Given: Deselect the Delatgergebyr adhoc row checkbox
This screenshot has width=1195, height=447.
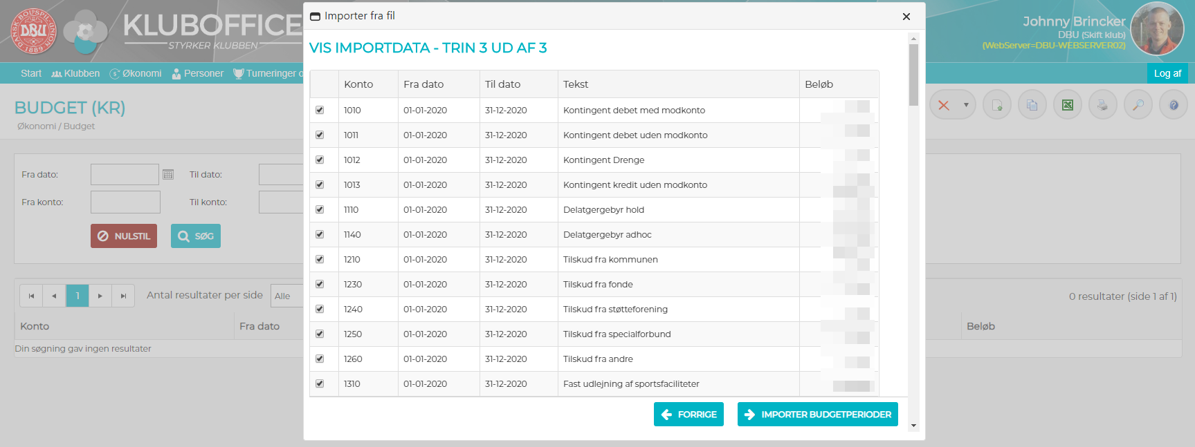Looking at the screenshot, I should [x=320, y=234].
